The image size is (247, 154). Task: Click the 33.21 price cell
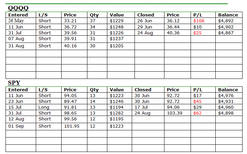tap(70, 21)
